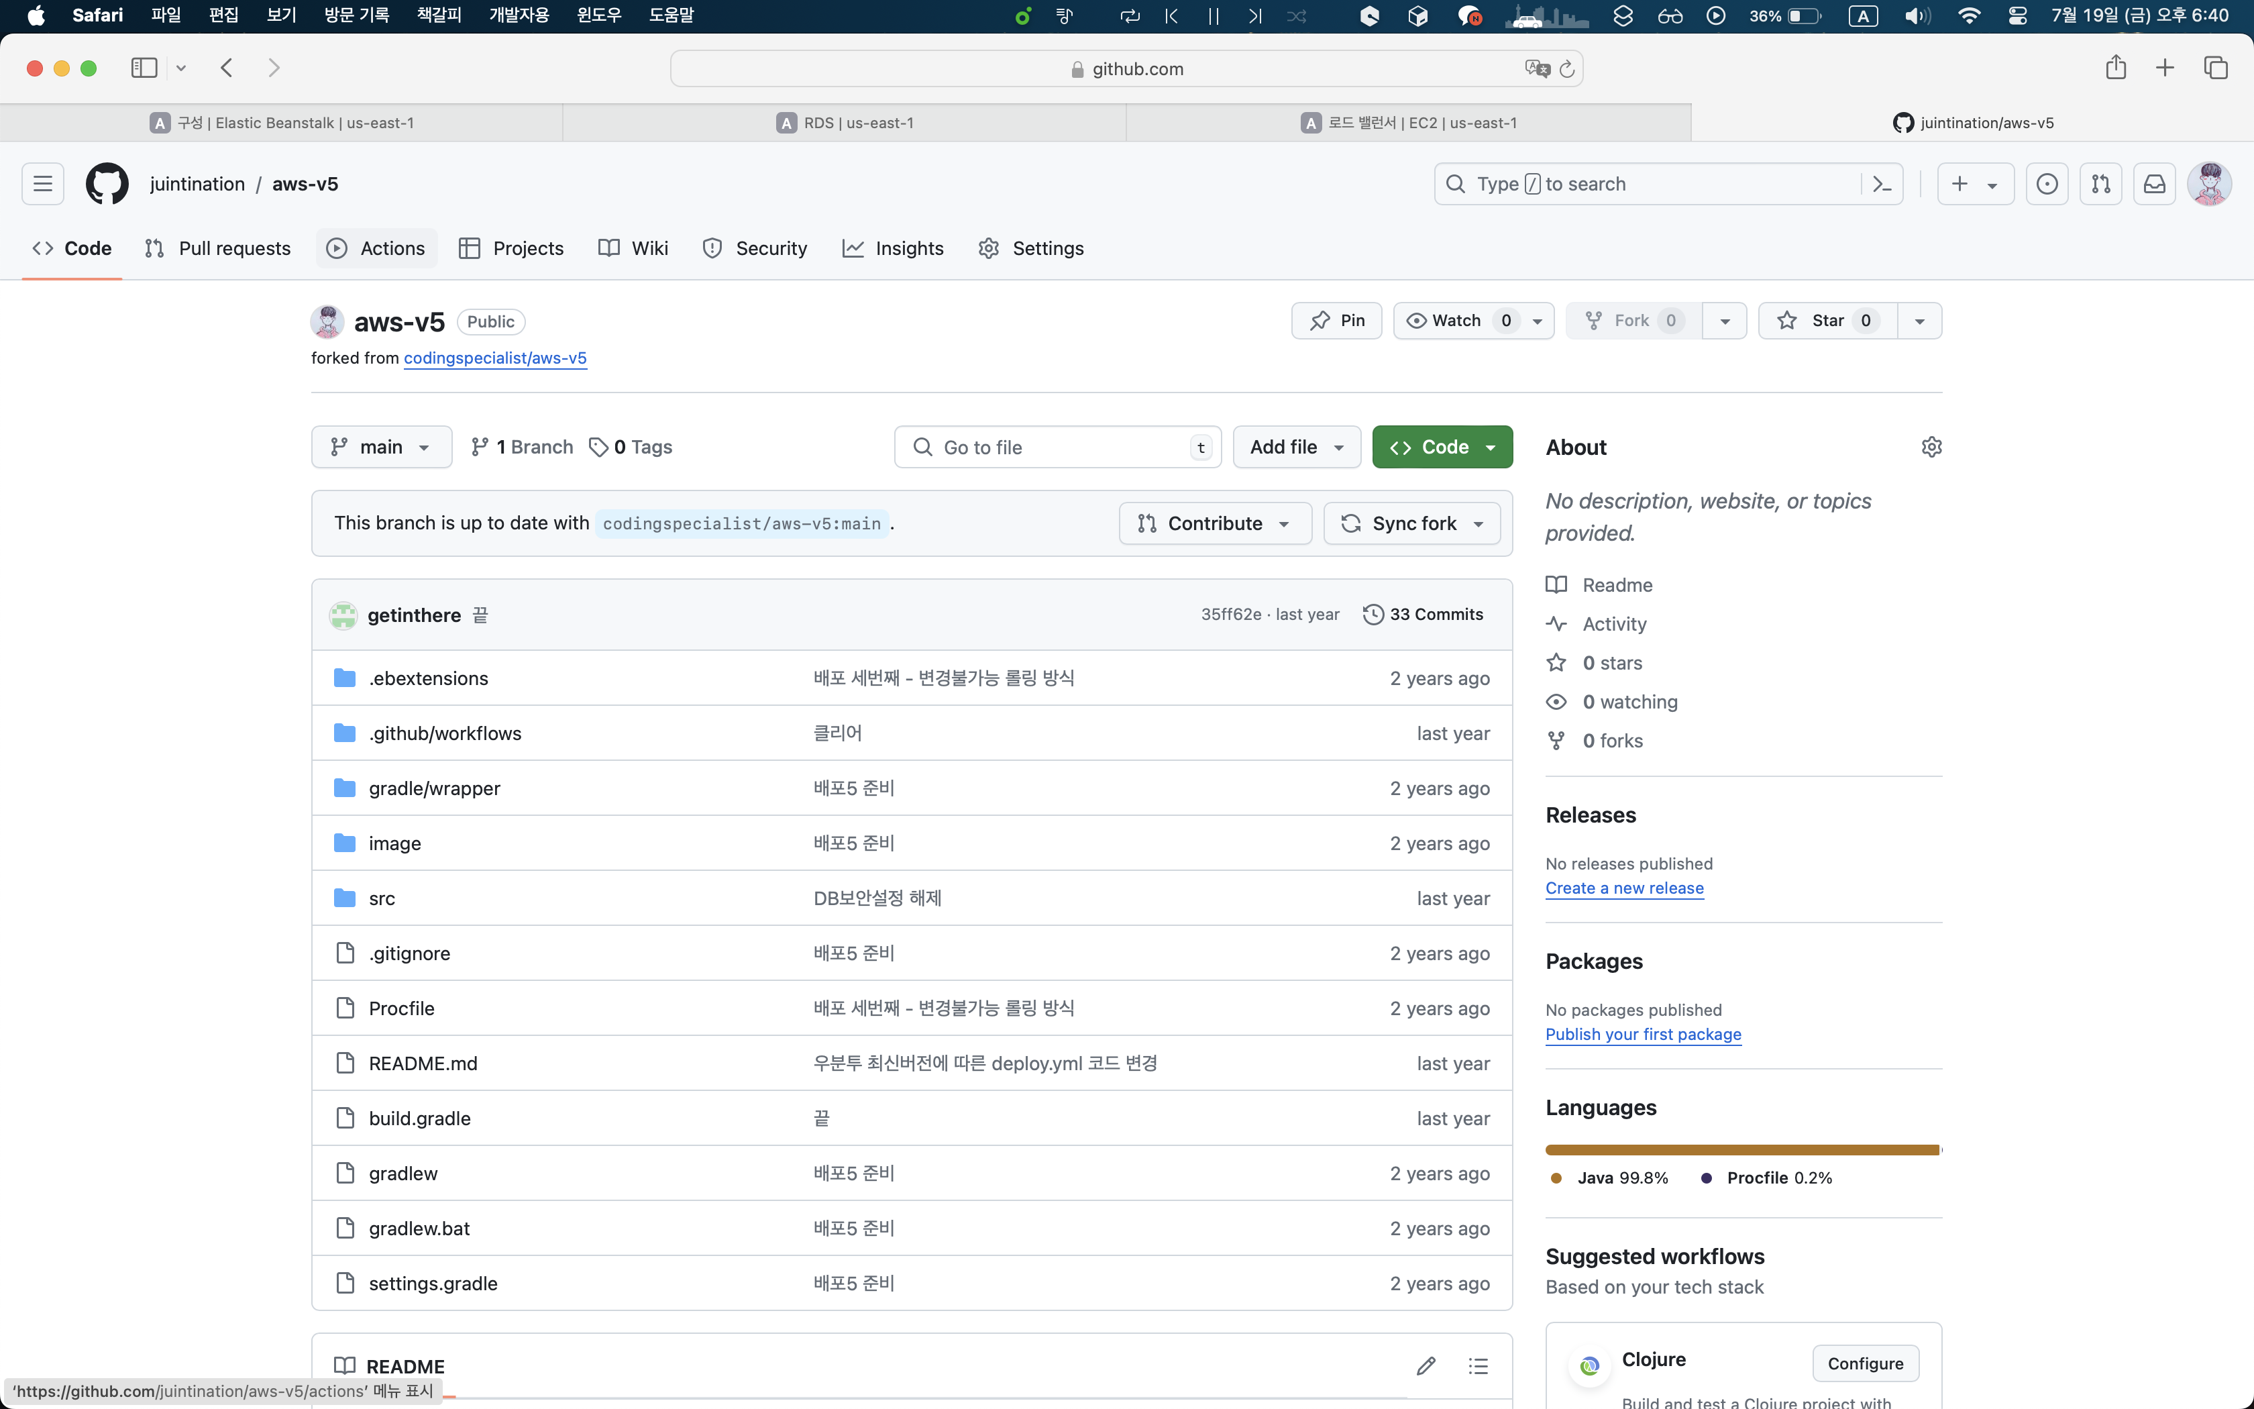Click the README edit pencil icon
The height and width of the screenshot is (1409, 2254).
(x=1425, y=1366)
